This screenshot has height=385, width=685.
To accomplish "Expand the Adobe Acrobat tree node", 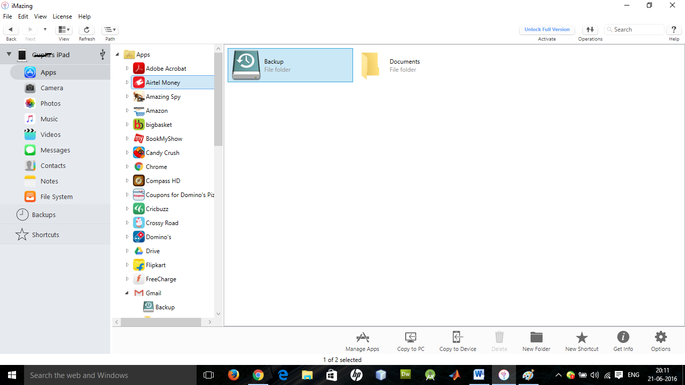I will tap(127, 69).
